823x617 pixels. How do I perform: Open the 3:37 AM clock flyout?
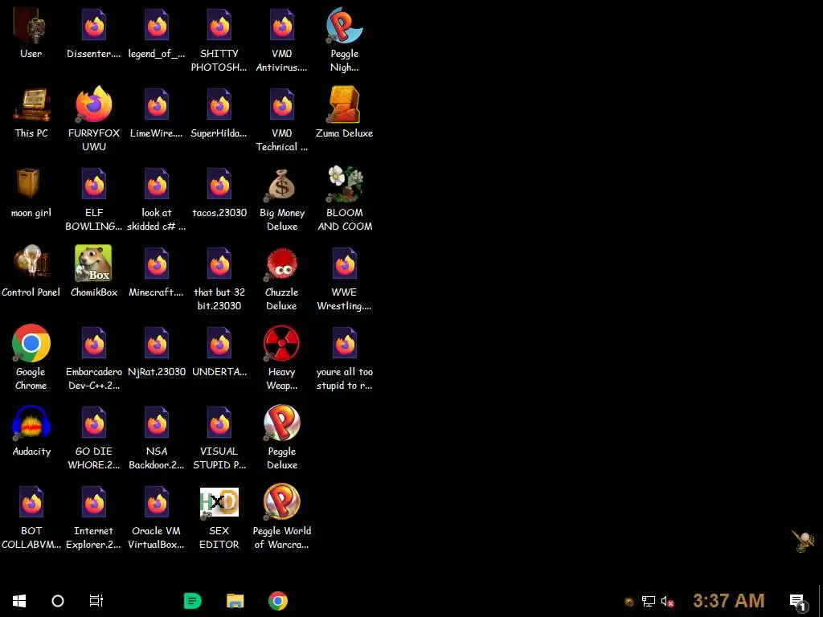pos(728,601)
